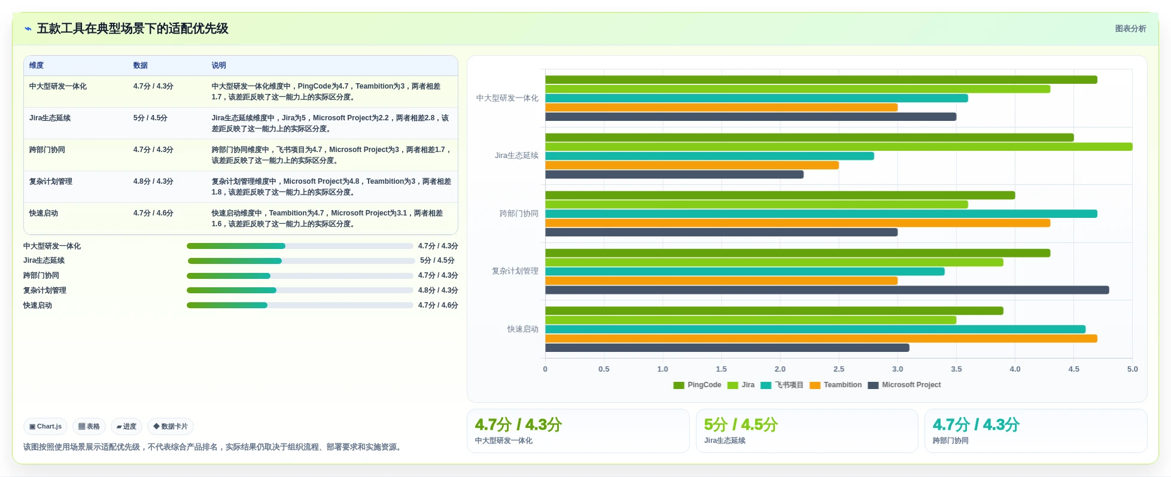
Task: Click Jira bar in Jira生态延续 group
Action: point(839,147)
